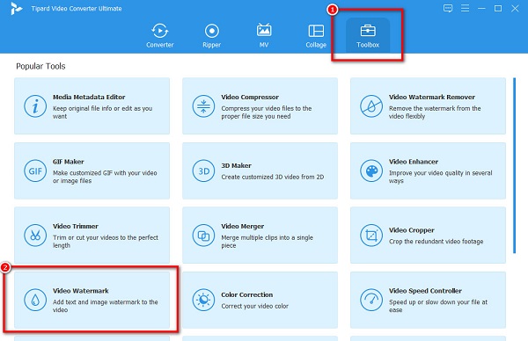Click the Video Watermark Remover icon
Screen dimensions: 528x341
pyautogui.click(x=371, y=106)
